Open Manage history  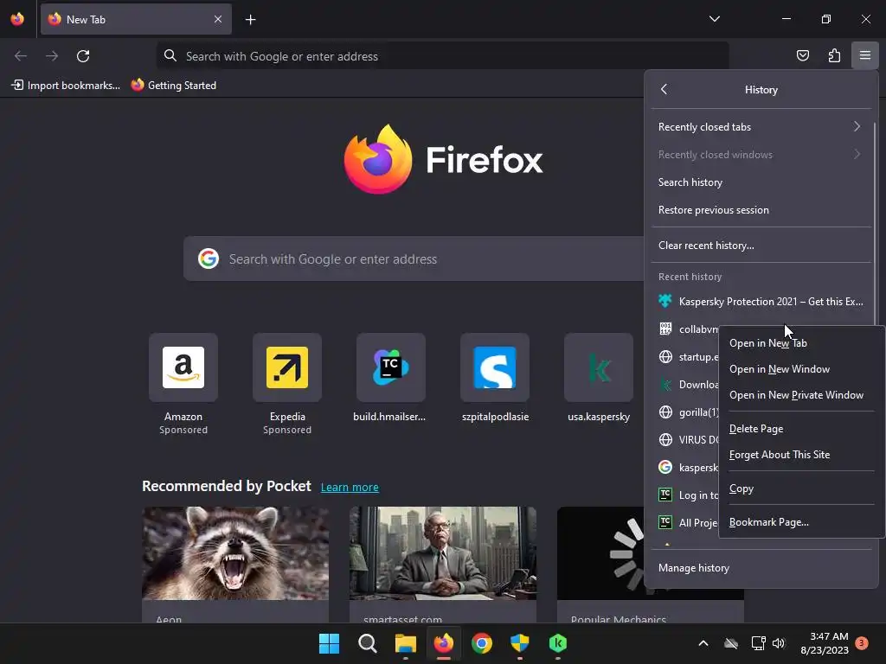click(x=761, y=568)
